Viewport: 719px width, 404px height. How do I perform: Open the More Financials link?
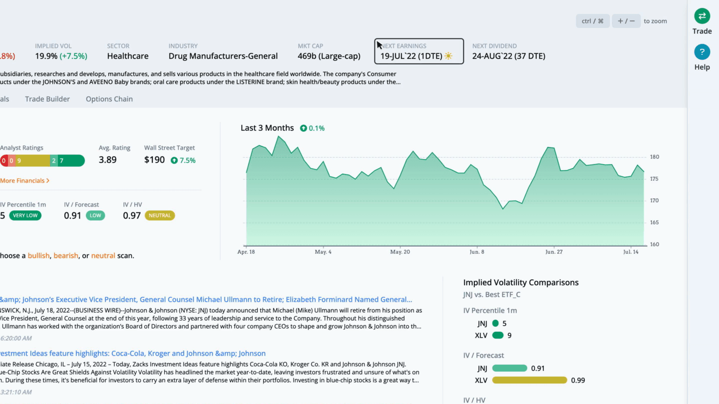(x=25, y=181)
